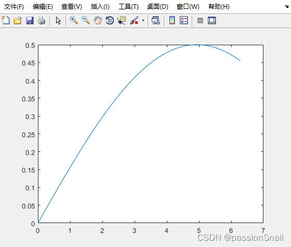
Task: Select the Zoom In magnifier tool
Action: click(74, 20)
